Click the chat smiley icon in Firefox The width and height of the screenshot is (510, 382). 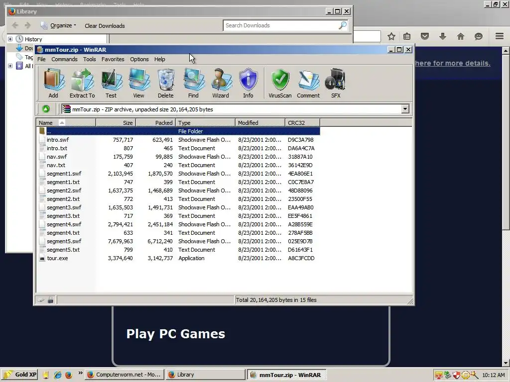click(479, 36)
